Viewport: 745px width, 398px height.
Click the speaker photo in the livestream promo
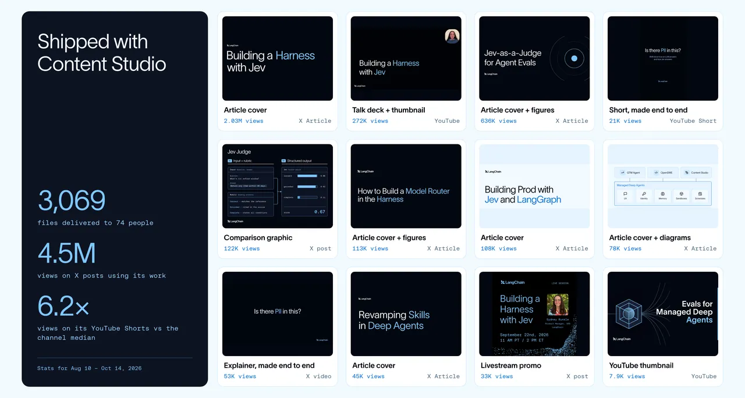[x=558, y=304]
